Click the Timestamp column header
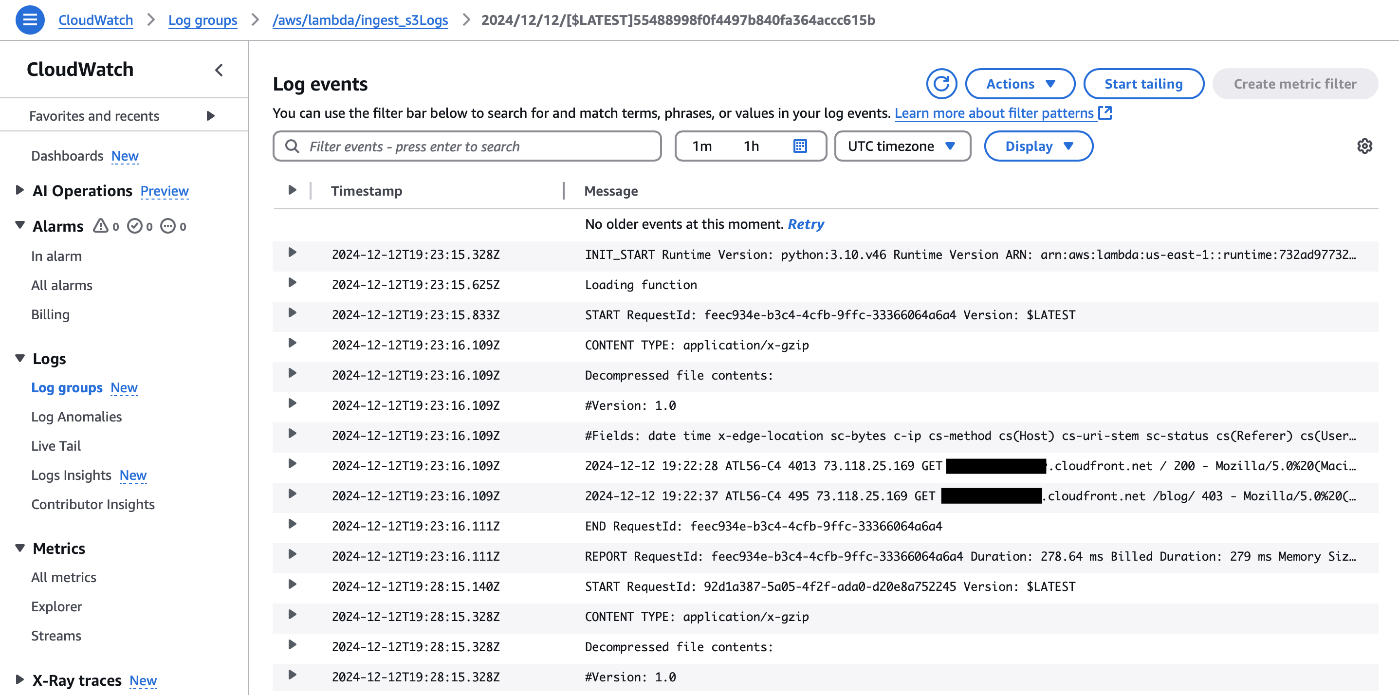Image resolution: width=1399 pixels, height=695 pixels. pos(367,191)
